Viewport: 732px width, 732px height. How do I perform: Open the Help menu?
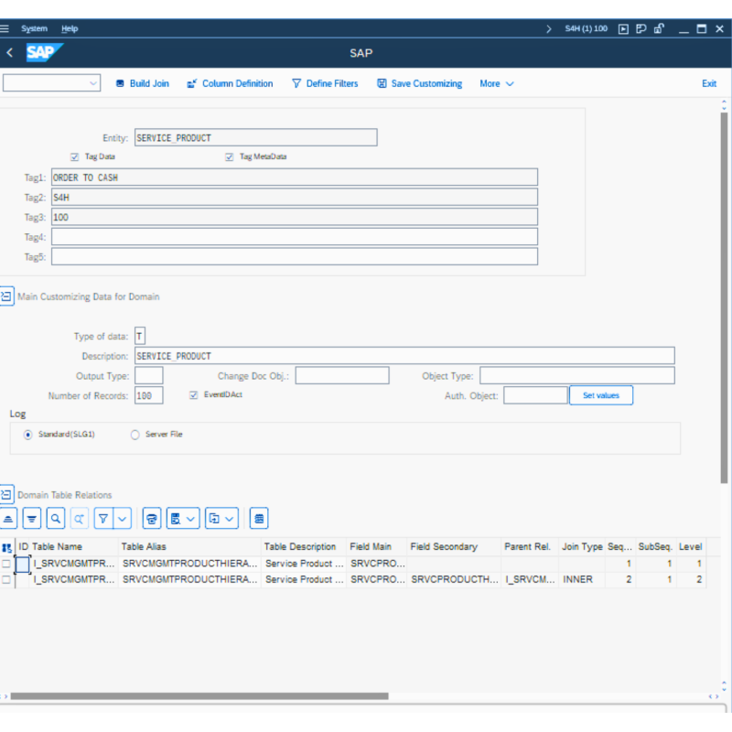pos(69,28)
